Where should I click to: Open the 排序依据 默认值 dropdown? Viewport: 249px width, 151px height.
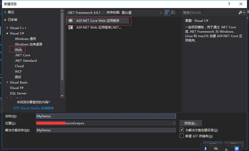(x=142, y=12)
